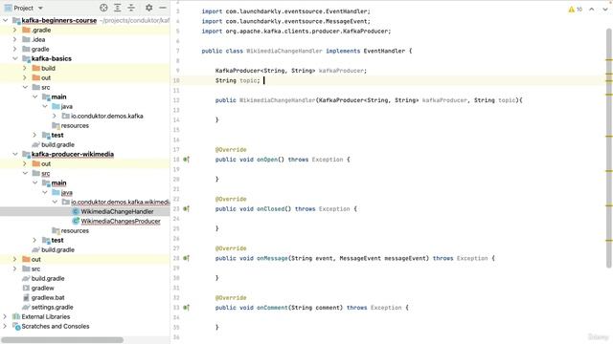Viewport: 613px width, 344px height.
Task: Expand the top-level gradle folder
Action: point(15,49)
